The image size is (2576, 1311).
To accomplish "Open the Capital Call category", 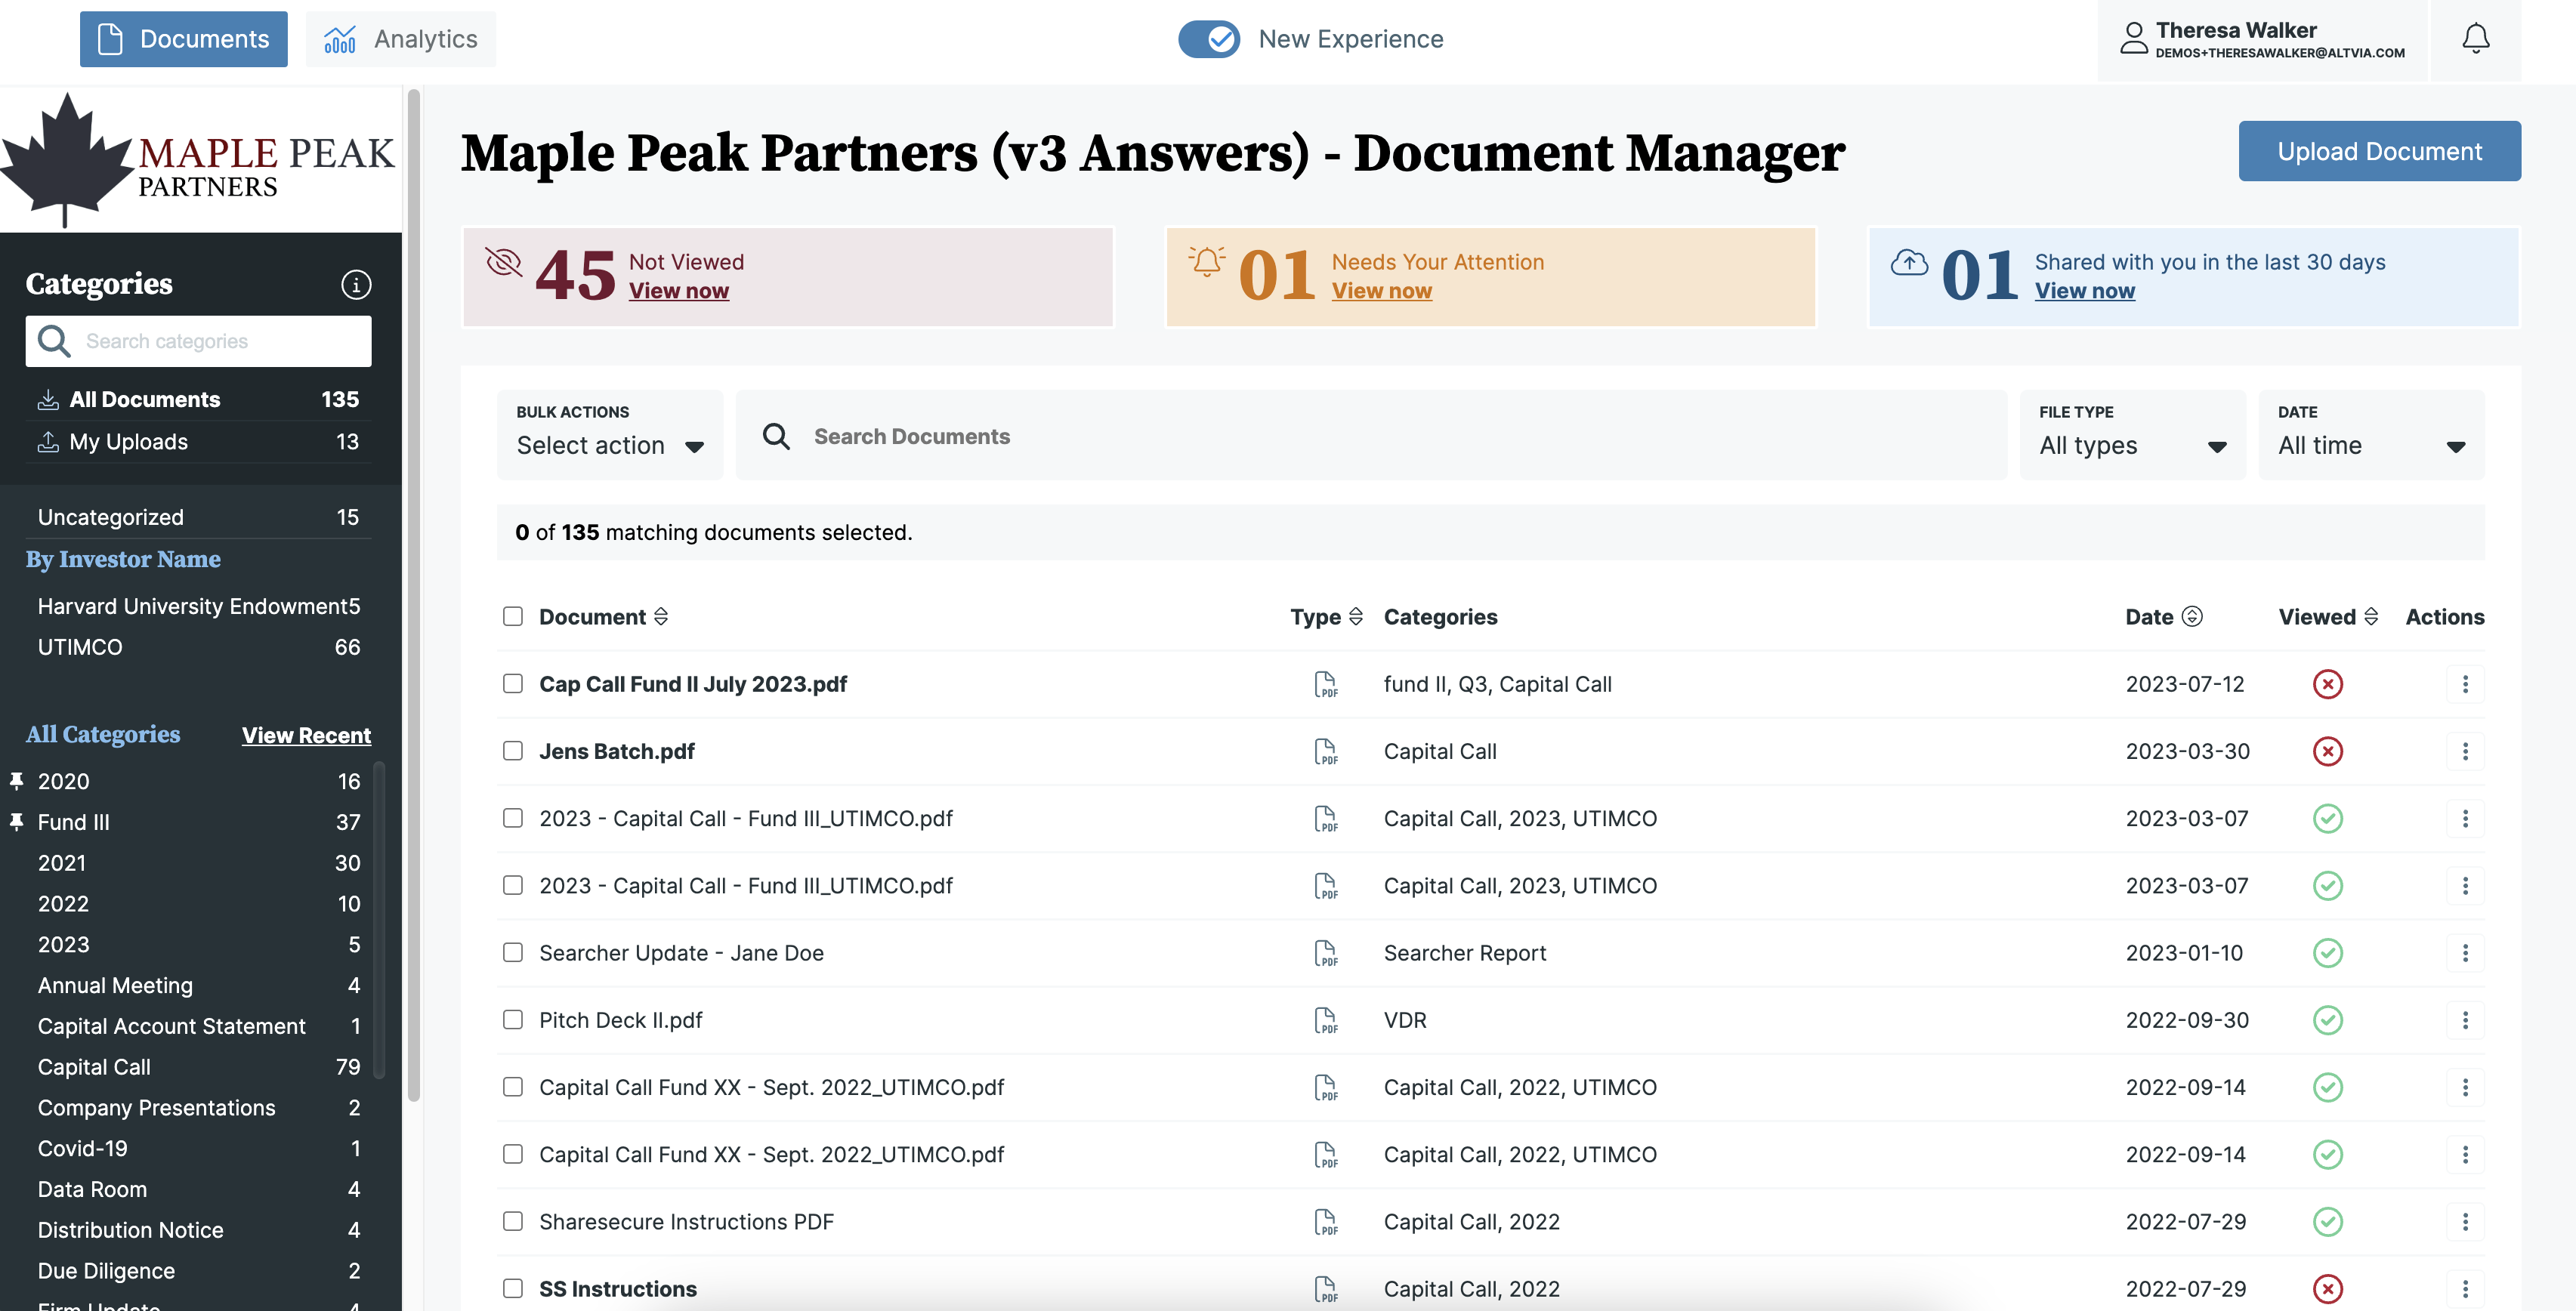I will tap(198, 1067).
